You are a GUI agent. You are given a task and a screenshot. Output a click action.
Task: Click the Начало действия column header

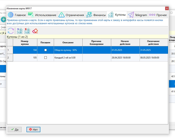(x=125, y=43)
